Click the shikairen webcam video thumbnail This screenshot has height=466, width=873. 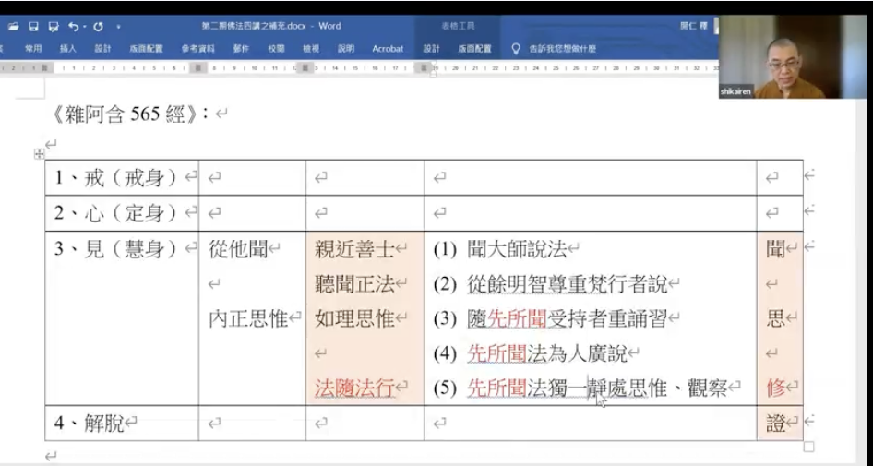794,57
